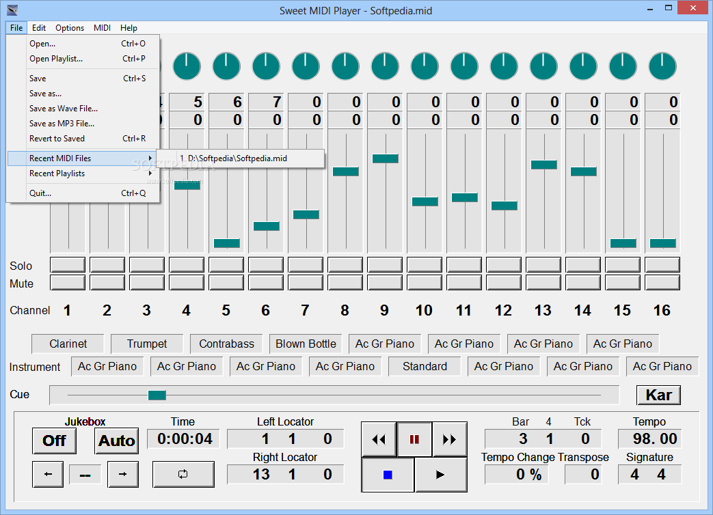This screenshot has height=515, width=713.
Task: Click the pan knob above channel 13
Action: tap(543, 66)
